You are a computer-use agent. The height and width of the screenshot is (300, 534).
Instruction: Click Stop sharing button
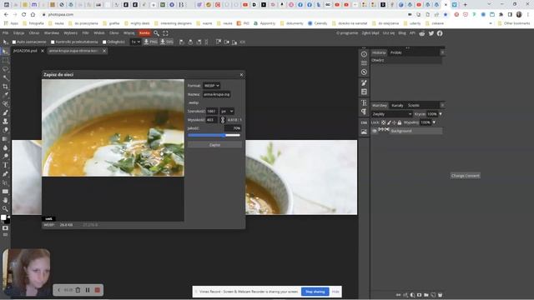point(315,292)
